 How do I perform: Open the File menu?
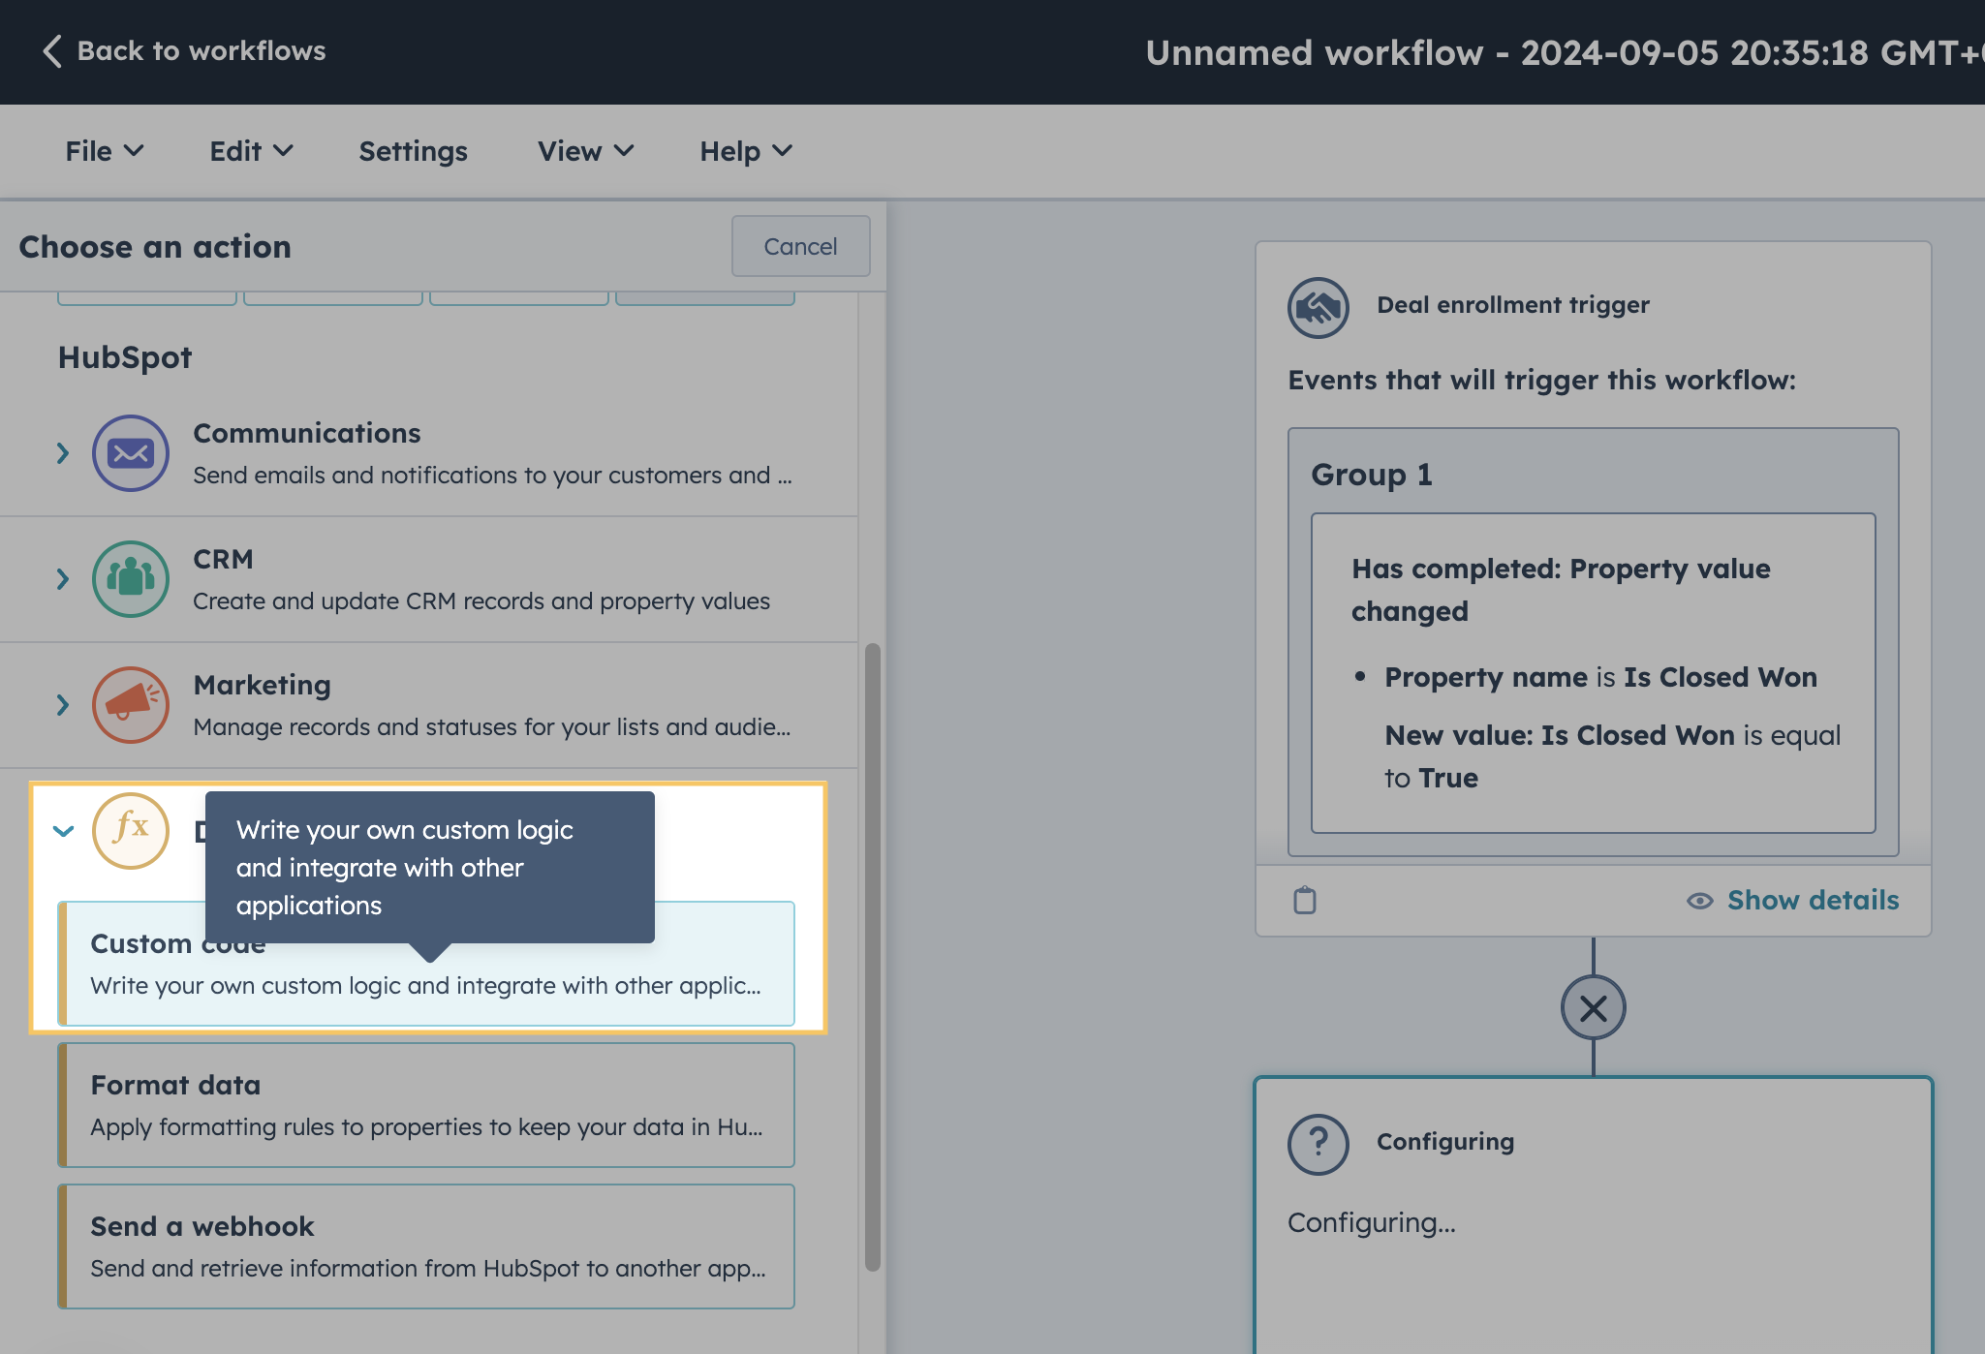105,151
